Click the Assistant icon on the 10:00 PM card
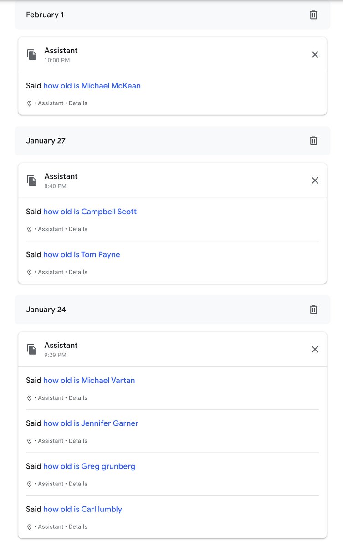This screenshot has height=547, width=343. click(31, 55)
